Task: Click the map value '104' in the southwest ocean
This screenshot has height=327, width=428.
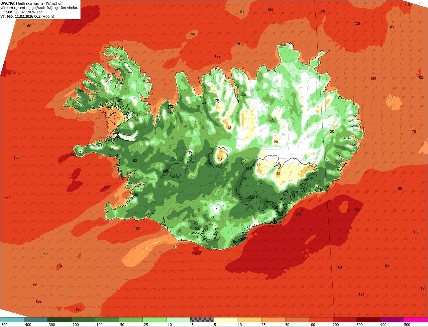Action: coord(60,266)
